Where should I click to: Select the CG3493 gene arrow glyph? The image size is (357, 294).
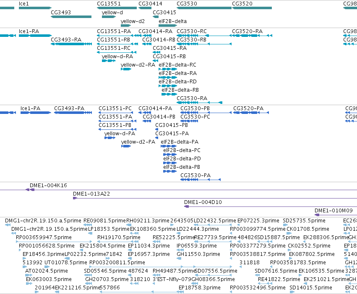(x=71, y=17)
